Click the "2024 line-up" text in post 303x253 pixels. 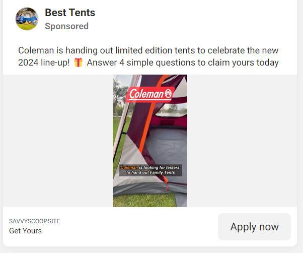pyautogui.click(x=41, y=63)
